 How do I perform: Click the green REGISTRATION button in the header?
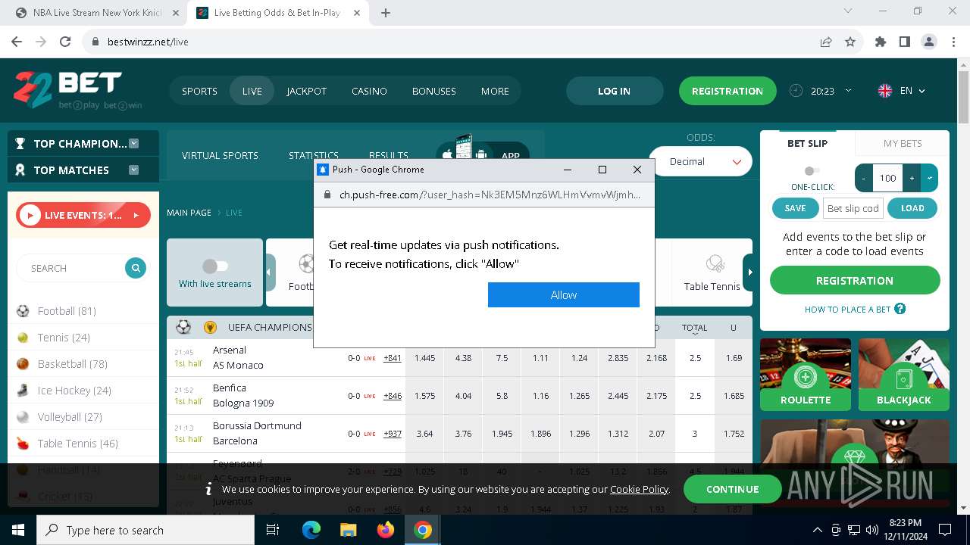coord(727,91)
